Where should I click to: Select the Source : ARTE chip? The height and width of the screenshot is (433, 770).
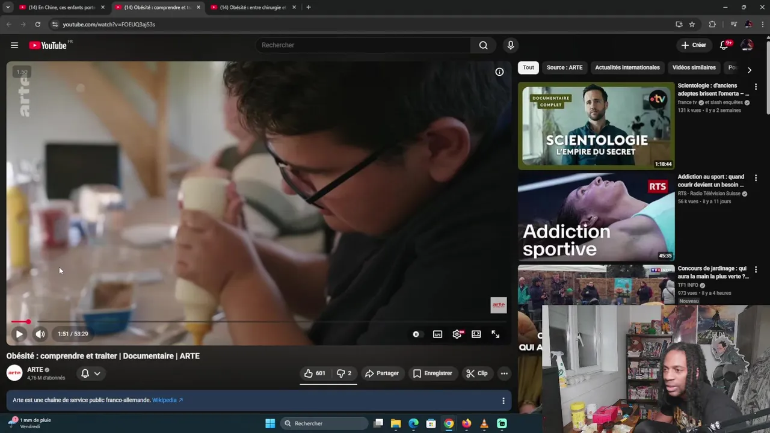click(564, 67)
